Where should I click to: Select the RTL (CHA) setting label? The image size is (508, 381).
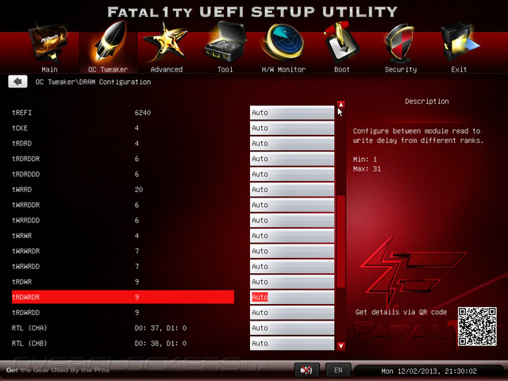[29, 328]
